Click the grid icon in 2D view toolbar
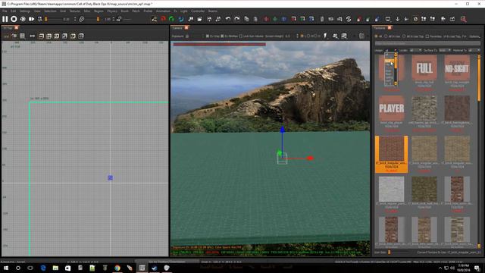The image size is (485, 273). coord(22,36)
